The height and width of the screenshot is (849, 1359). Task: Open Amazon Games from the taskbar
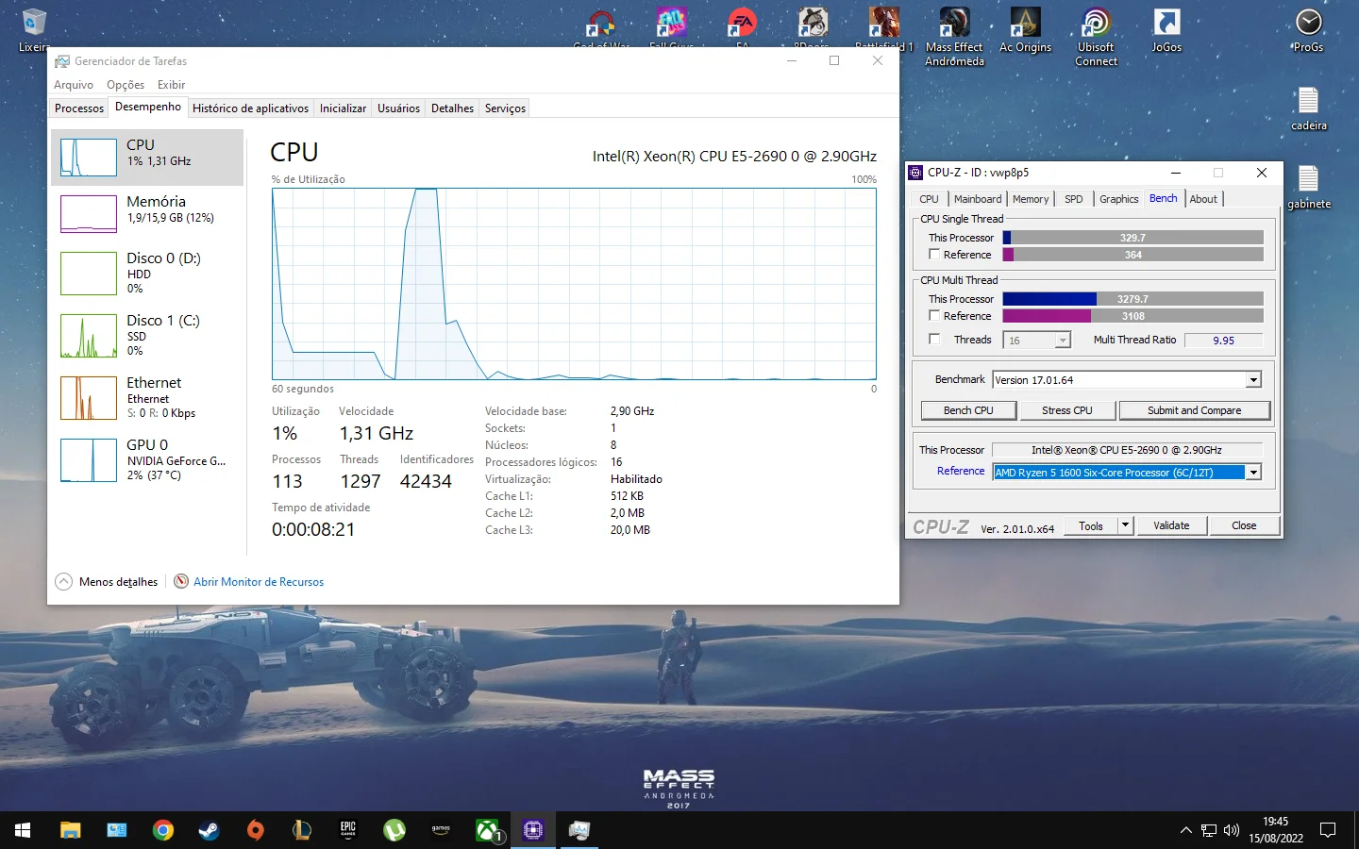click(x=441, y=830)
